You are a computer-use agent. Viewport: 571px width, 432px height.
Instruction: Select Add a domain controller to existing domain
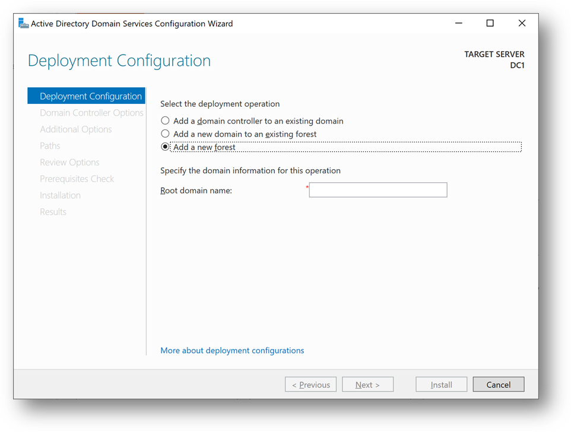[166, 121]
